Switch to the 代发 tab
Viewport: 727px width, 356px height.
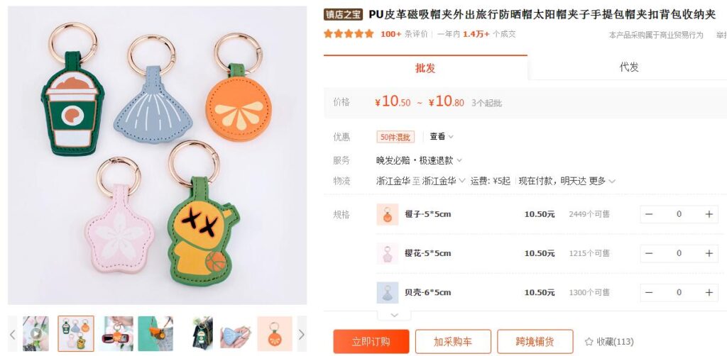pyautogui.click(x=629, y=67)
